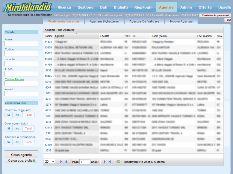Select Tutti for Obiettivo raggiunto

(28, 115)
